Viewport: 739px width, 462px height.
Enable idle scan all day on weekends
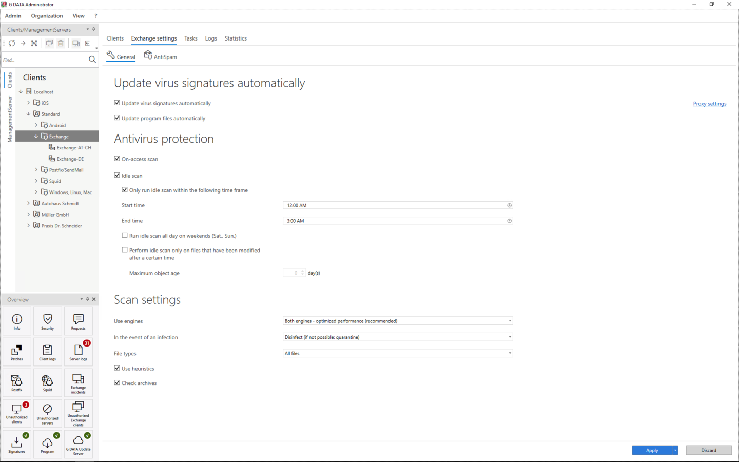click(x=125, y=235)
